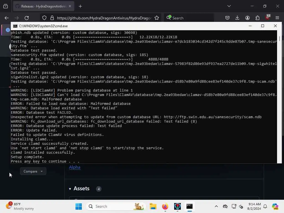The height and width of the screenshot is (213, 284).
Task: Bookmark this page with the star
Action: point(157,18)
